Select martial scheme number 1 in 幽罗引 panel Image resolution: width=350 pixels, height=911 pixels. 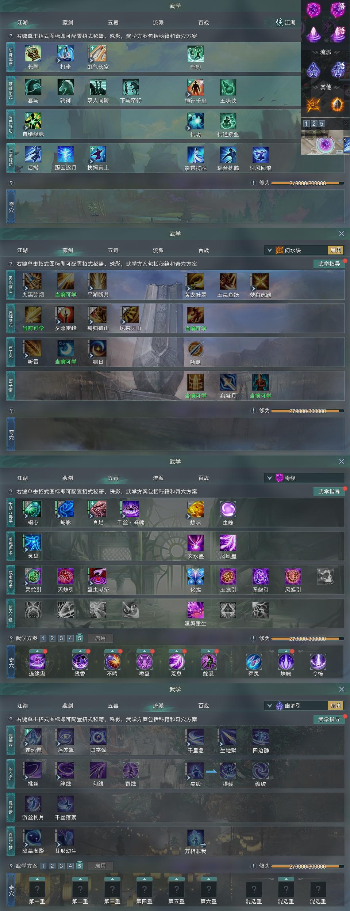[43, 866]
